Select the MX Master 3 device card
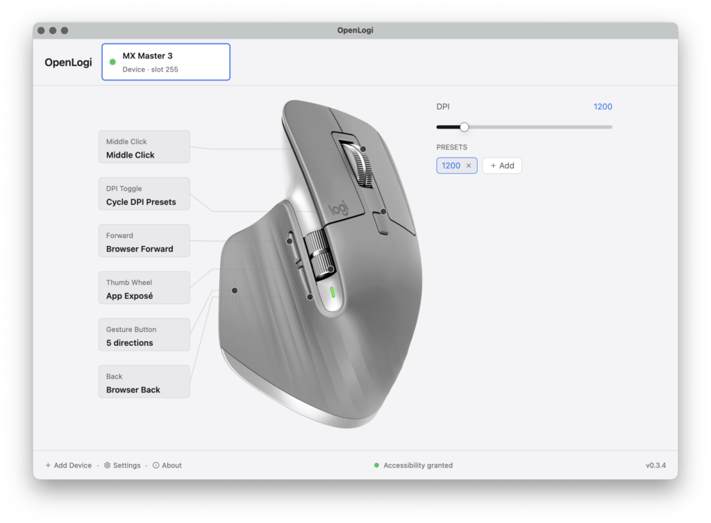The image size is (711, 523). point(166,62)
